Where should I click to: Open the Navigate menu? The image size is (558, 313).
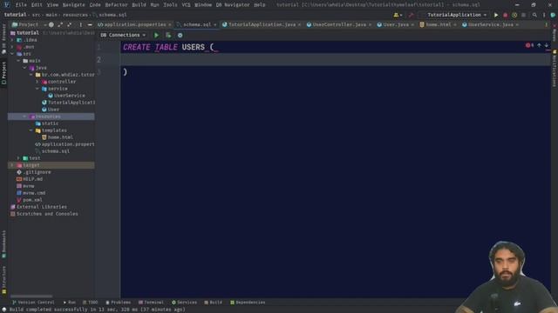pyautogui.click(x=73, y=5)
